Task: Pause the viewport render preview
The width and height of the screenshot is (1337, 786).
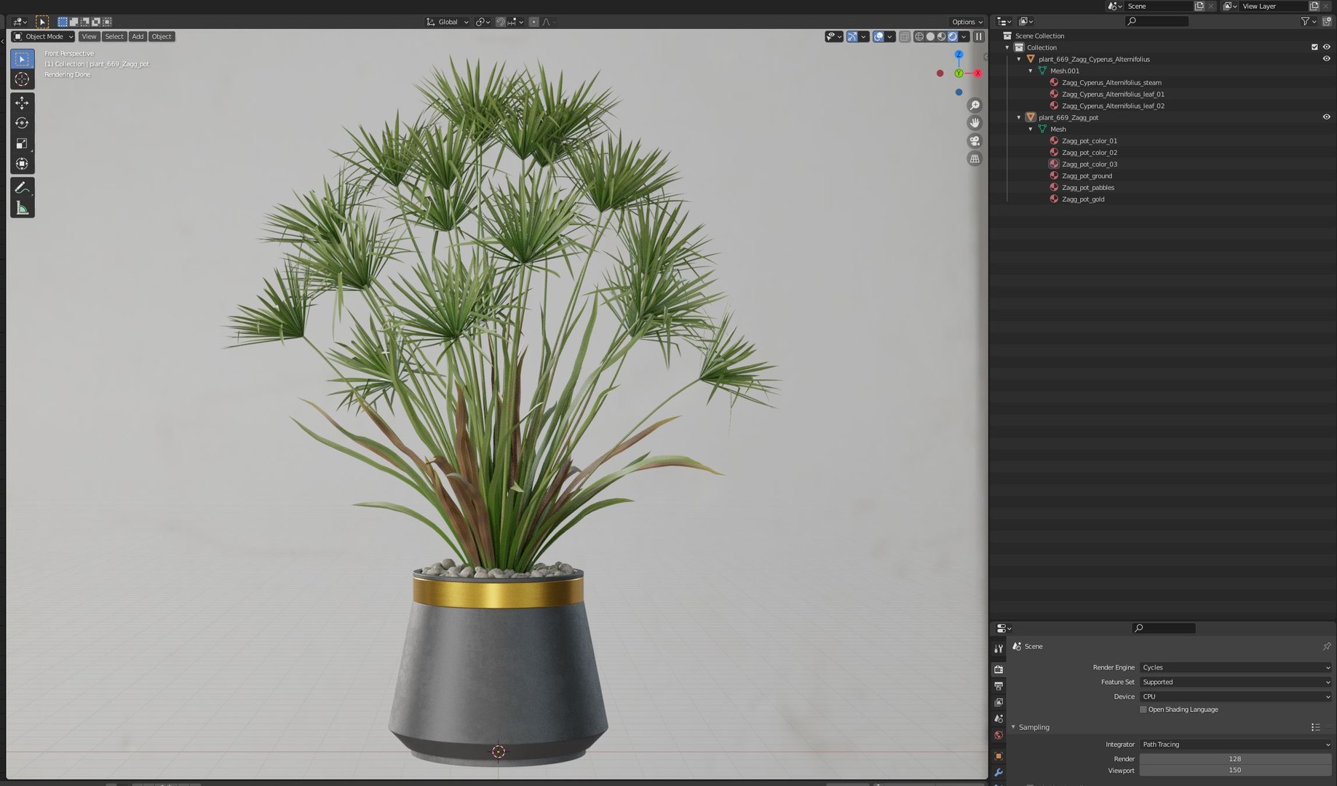Action: pos(979,36)
